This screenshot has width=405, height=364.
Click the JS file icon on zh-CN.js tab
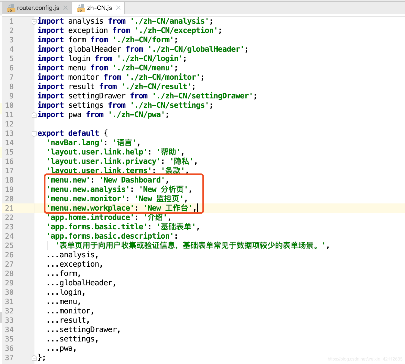click(x=80, y=8)
